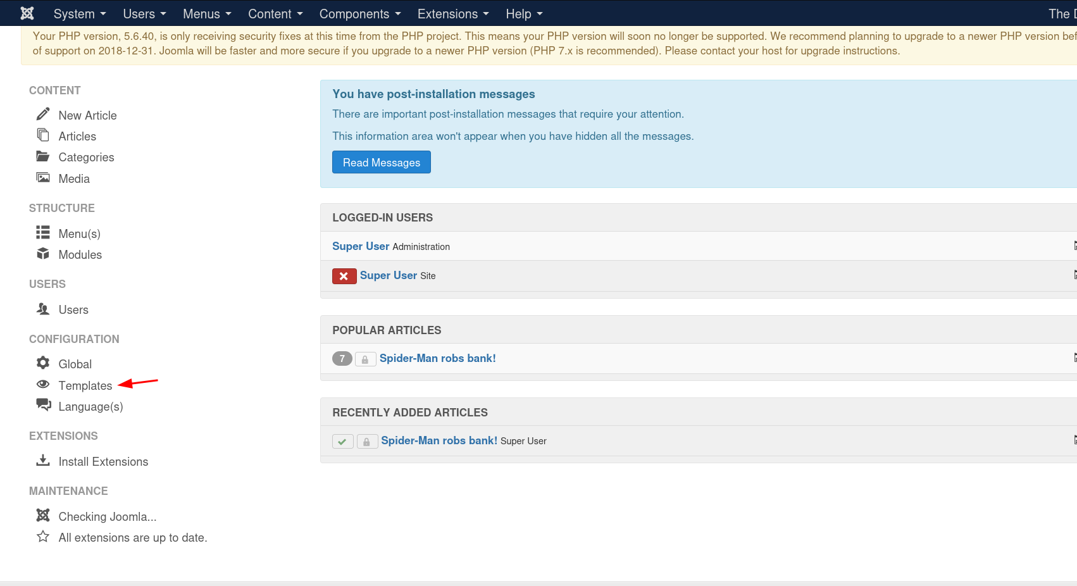Open the Components menu
1077x586 pixels.
tap(360, 14)
